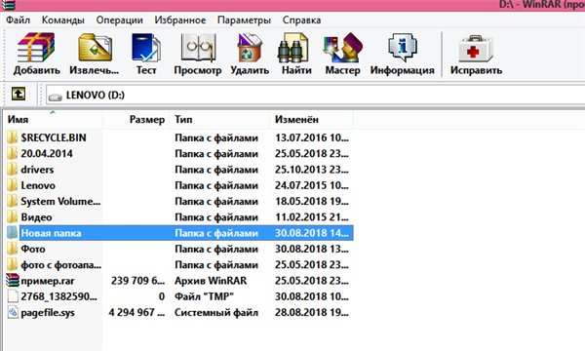Click the date 25.10.2013 23... cell
This screenshot has width=585, height=351.
pos(312,170)
